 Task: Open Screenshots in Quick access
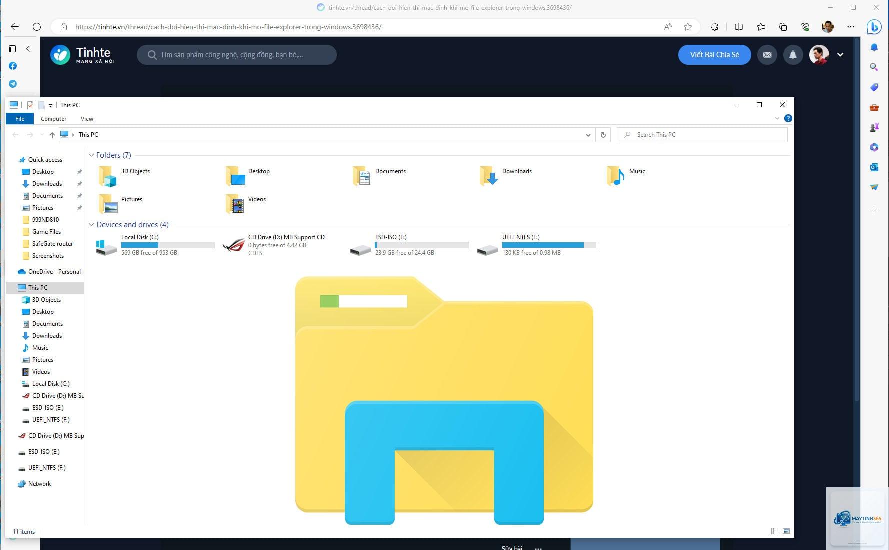[x=43, y=256]
